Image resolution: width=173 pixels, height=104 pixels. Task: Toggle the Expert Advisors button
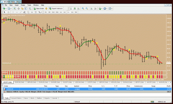click(56, 9)
